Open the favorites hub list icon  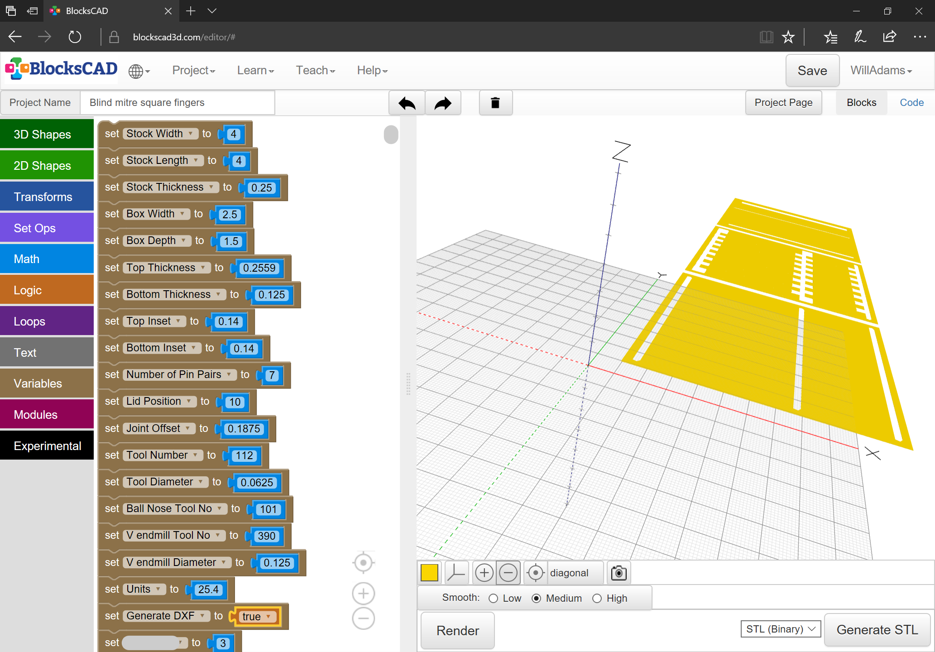830,37
